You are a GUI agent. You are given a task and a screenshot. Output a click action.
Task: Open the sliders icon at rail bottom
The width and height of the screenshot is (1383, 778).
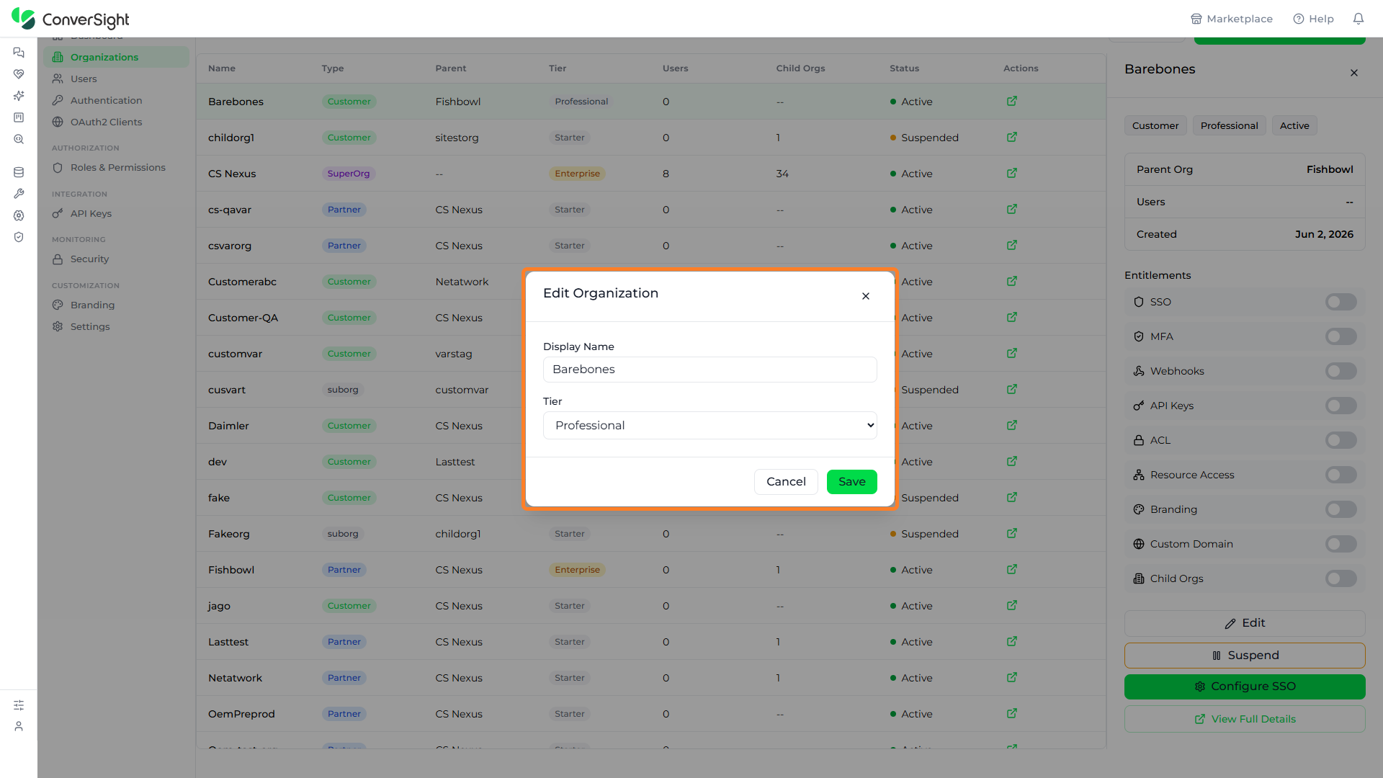[x=19, y=705]
